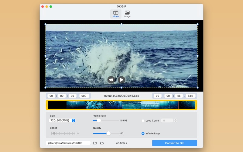This screenshot has height=152, width=243.
Task: Select the Infinite Loop radio button
Action: pos(143,133)
